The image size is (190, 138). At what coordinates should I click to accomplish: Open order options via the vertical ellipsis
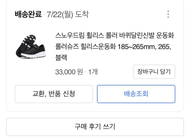168,14
